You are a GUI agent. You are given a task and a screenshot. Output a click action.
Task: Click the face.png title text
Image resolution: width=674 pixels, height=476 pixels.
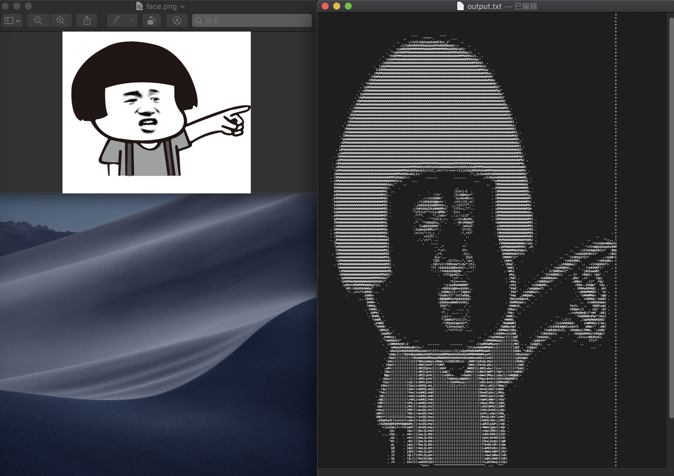161,6
